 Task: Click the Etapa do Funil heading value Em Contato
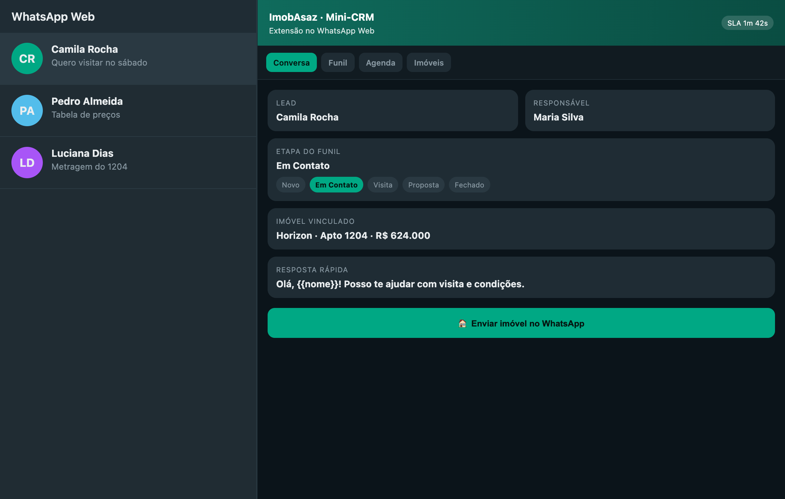click(303, 166)
